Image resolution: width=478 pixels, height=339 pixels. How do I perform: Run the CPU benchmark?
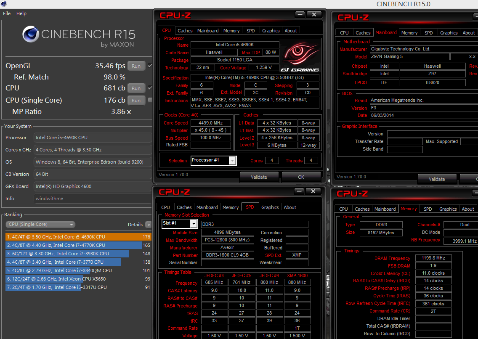pos(136,88)
